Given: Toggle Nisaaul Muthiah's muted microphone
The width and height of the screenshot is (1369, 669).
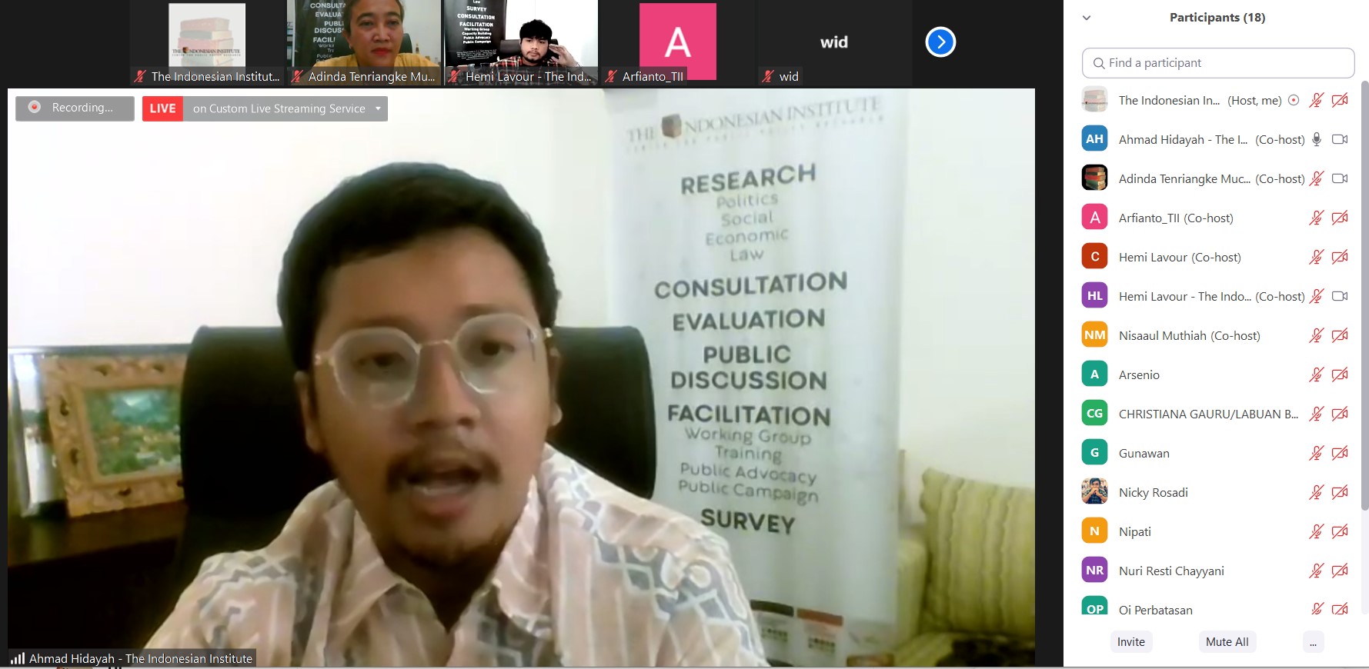Looking at the screenshot, I should point(1317,335).
